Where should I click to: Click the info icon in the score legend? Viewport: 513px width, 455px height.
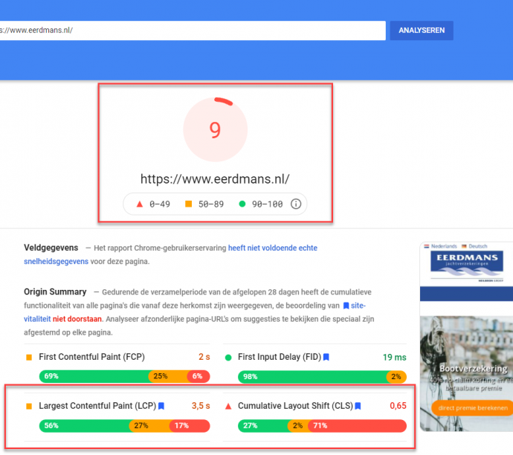(296, 204)
